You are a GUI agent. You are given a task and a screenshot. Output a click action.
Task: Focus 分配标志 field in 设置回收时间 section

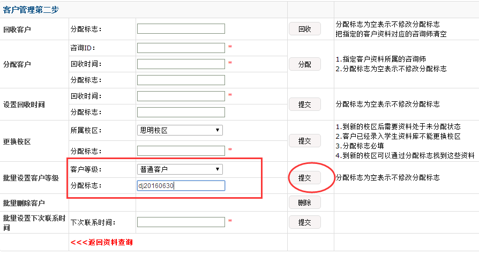coord(181,112)
